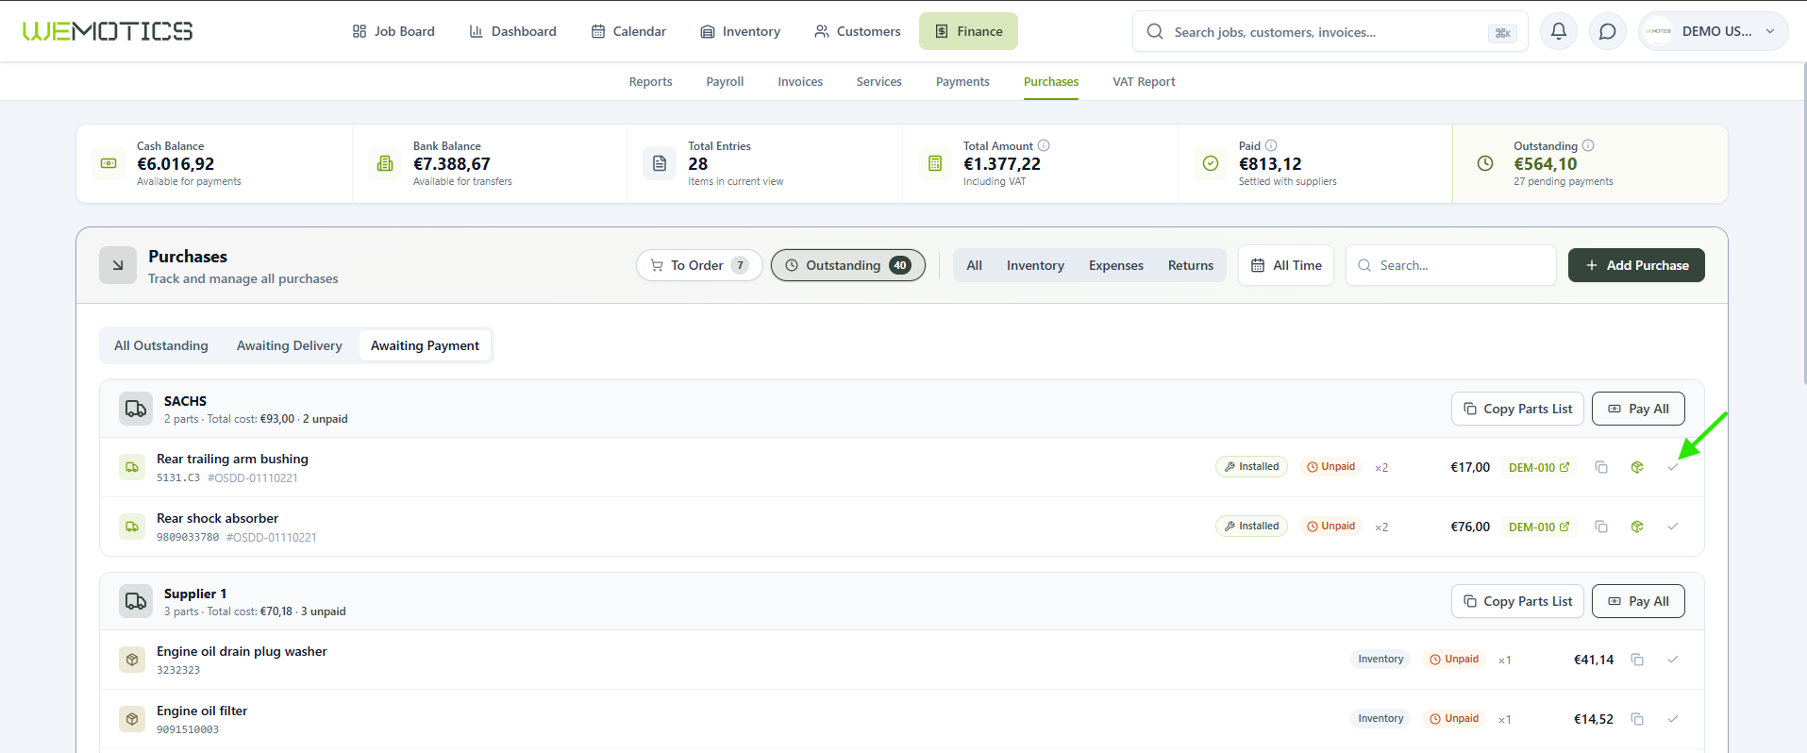Click the Outstanding info icon
The image size is (1807, 753).
(x=1588, y=145)
